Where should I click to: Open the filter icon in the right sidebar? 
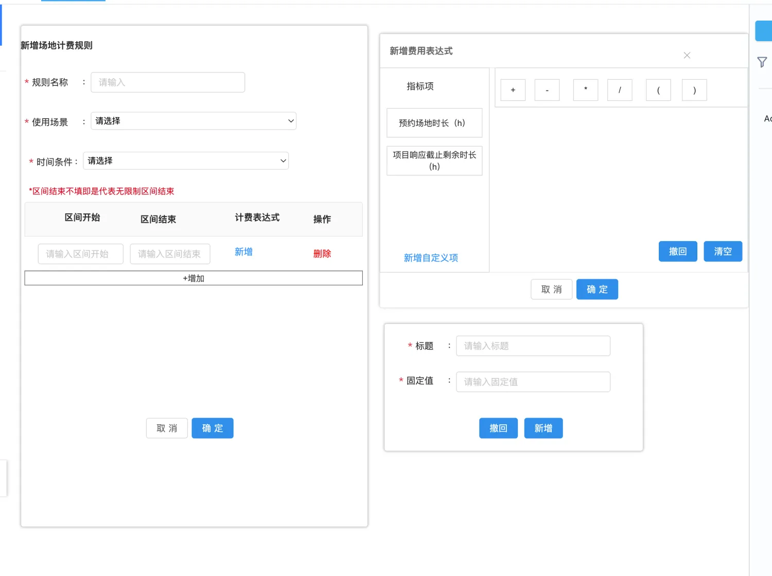pos(762,62)
